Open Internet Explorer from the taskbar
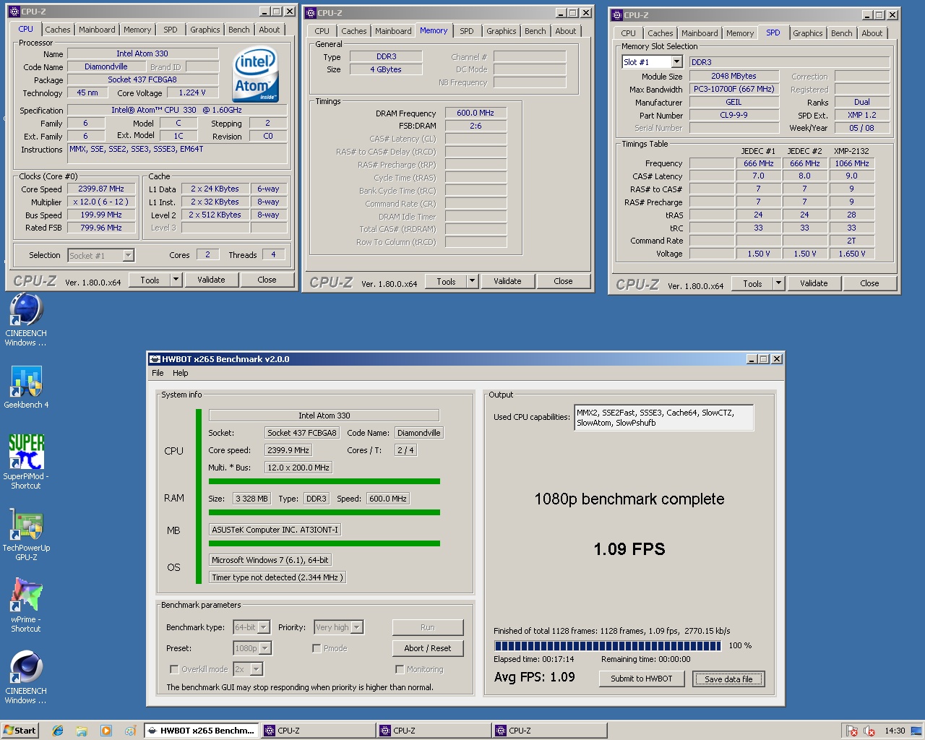Screen dimensions: 925x740 coord(58,731)
